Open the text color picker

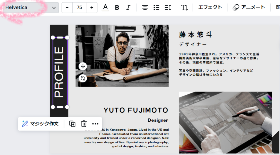[105, 7]
